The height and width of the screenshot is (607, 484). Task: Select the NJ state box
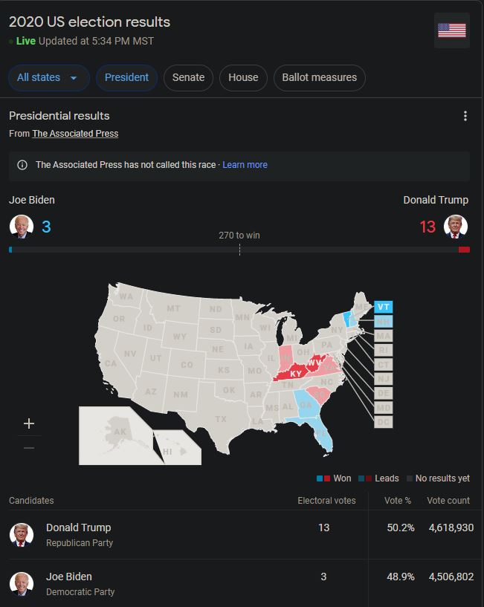(x=383, y=379)
